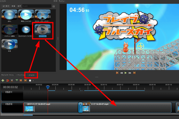Click the timeline horizontal scrollbar handle

point(28,115)
